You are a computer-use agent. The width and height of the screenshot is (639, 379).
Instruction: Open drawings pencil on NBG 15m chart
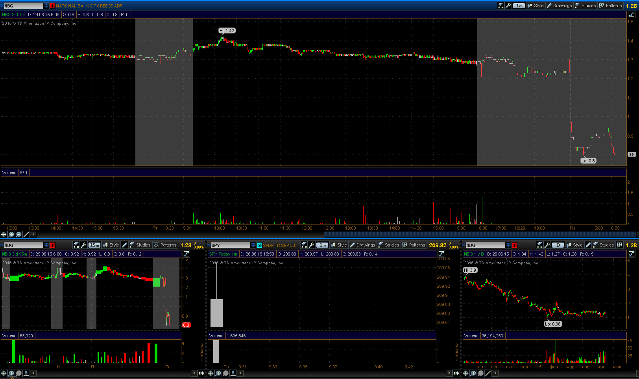point(125,245)
